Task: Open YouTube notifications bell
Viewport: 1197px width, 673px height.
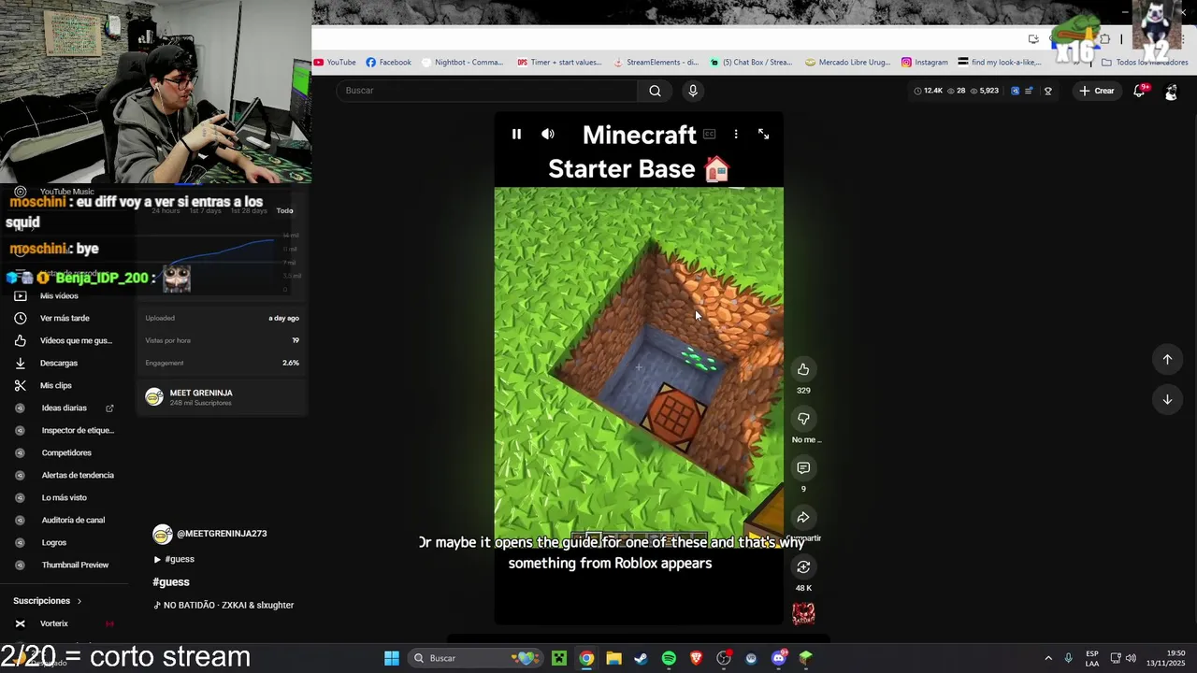Action: click(x=1139, y=91)
